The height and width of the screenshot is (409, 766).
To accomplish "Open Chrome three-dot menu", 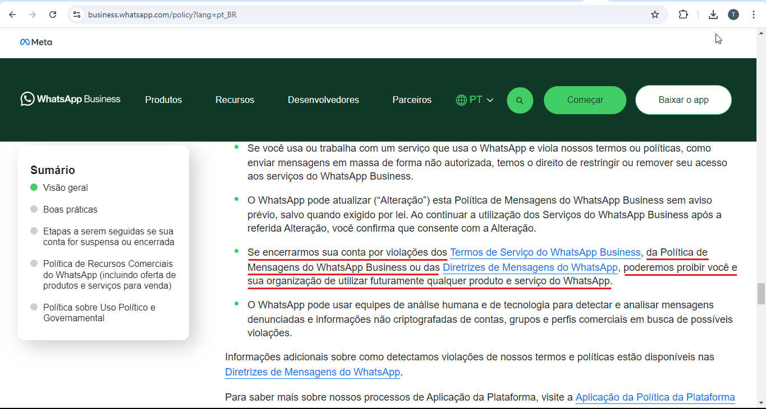I will coord(754,15).
